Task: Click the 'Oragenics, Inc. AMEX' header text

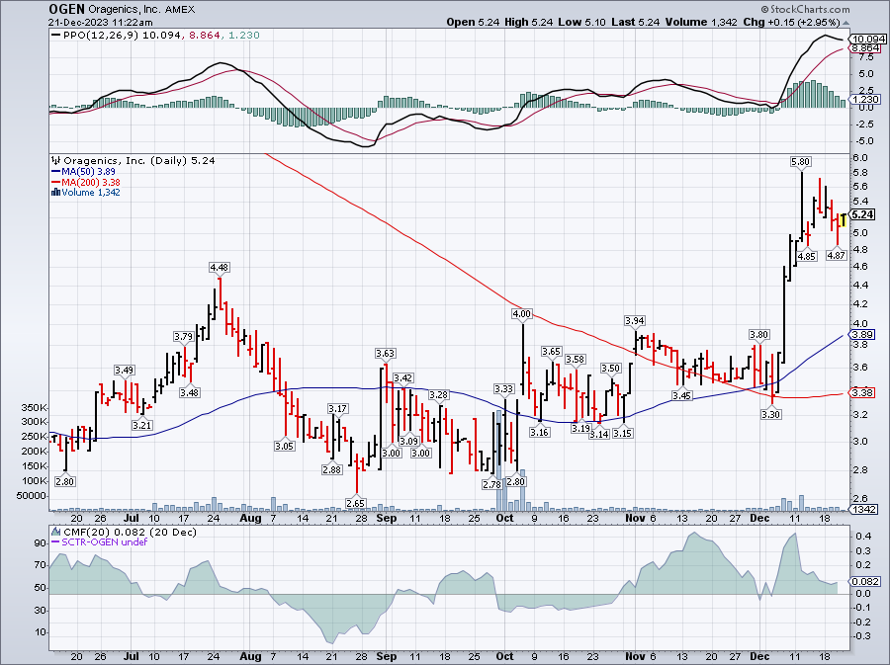Action: 141,10
